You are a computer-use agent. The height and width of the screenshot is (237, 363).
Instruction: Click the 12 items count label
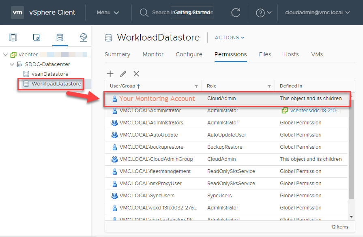(339, 227)
